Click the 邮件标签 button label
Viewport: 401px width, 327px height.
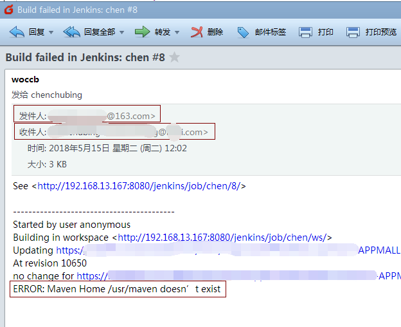coord(271,32)
